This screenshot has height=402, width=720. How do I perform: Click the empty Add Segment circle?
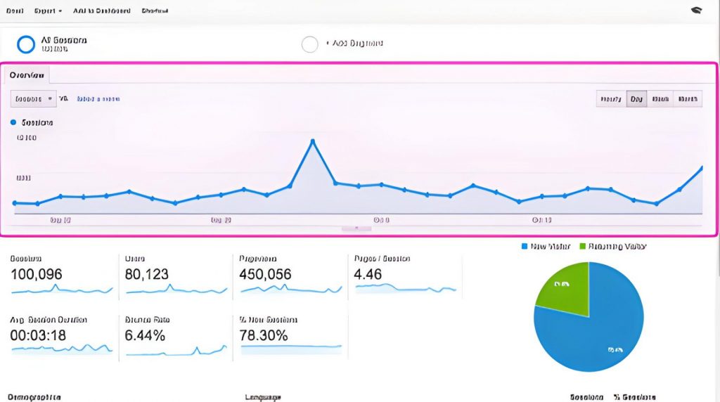(309, 44)
